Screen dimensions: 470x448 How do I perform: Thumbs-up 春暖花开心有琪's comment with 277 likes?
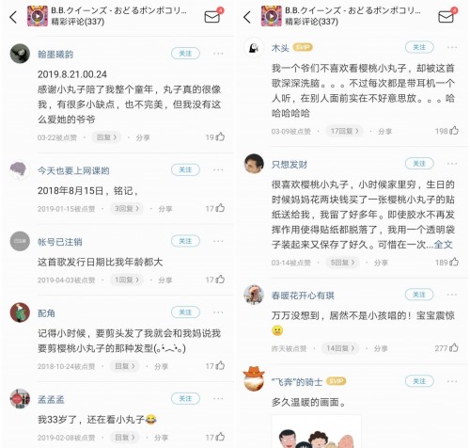point(454,347)
